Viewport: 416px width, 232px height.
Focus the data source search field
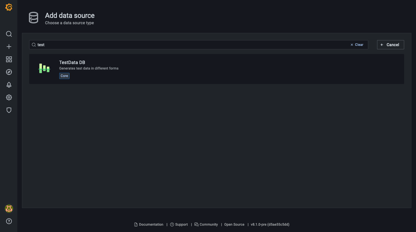(x=198, y=45)
